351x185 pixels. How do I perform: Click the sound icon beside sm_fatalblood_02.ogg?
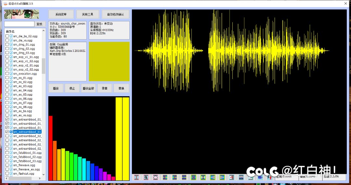coord(11,157)
